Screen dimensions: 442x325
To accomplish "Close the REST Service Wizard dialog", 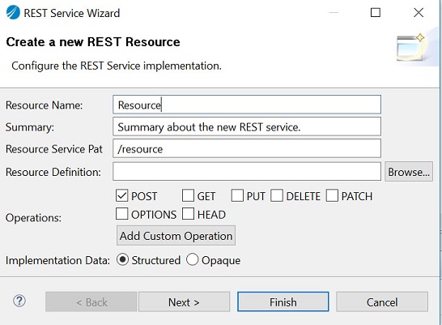I will (419, 13).
